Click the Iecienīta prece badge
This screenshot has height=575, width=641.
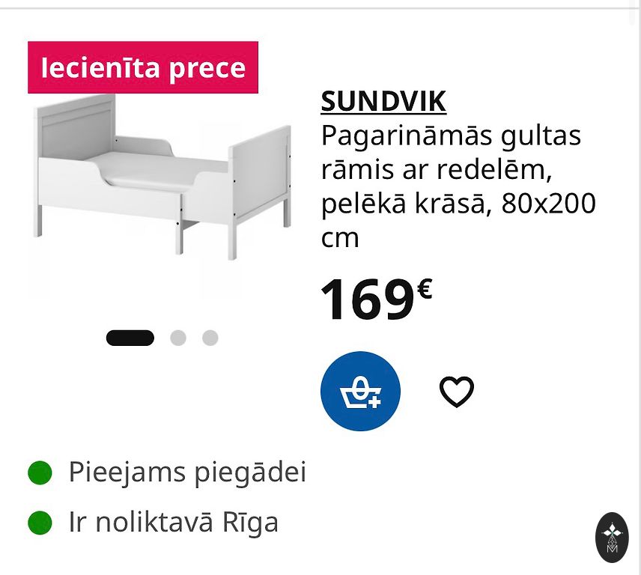[x=143, y=68]
